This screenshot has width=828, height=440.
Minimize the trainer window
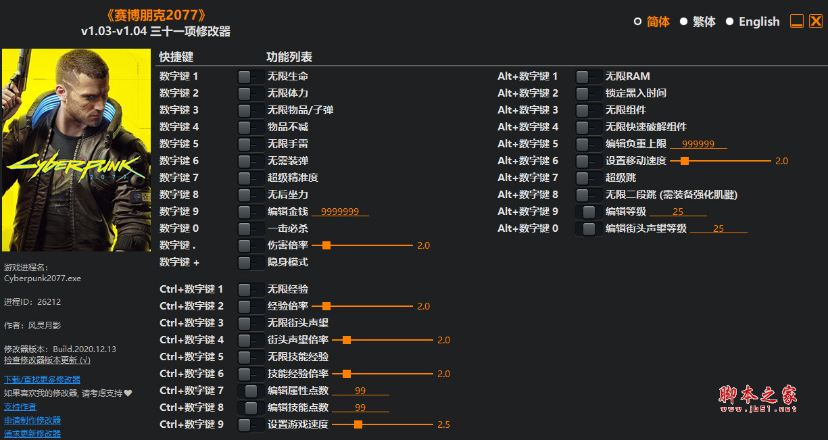pyautogui.click(x=797, y=22)
